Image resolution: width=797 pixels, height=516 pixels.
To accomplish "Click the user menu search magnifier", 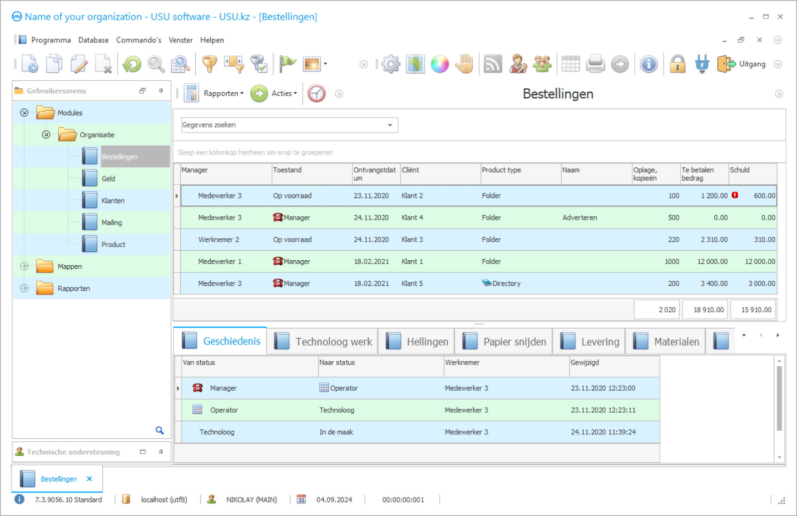I will tap(160, 430).
